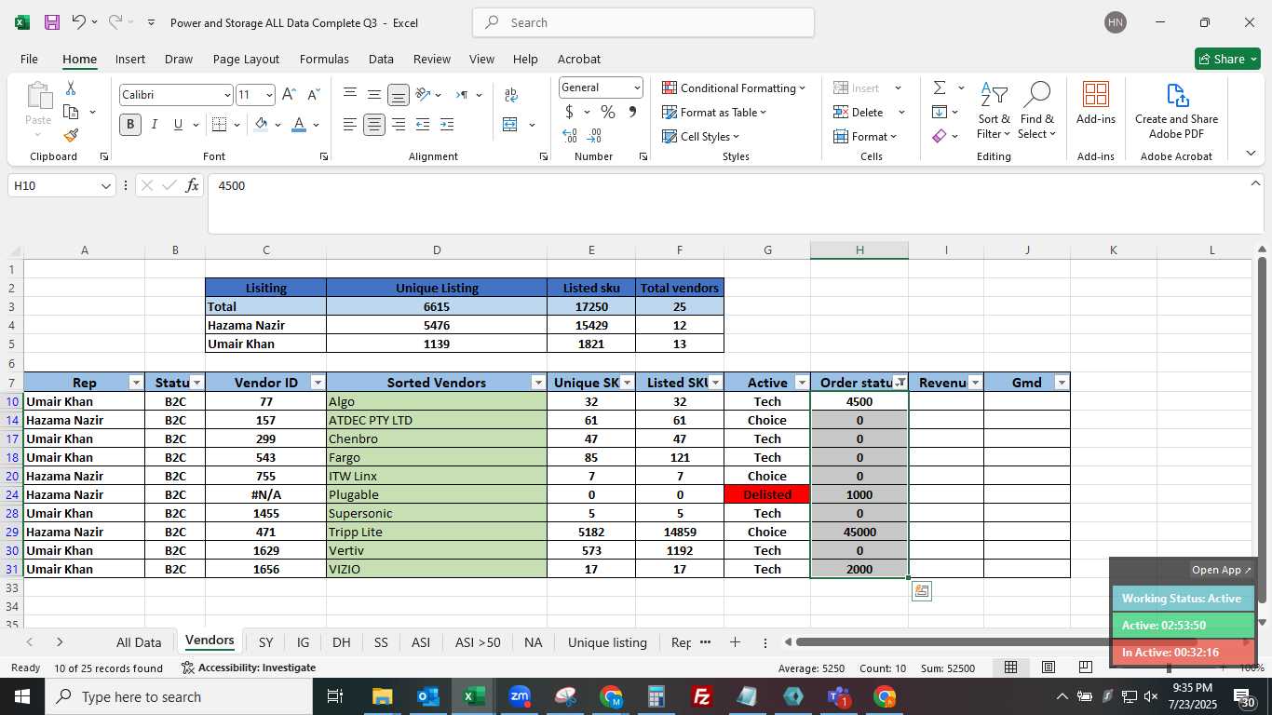Open active filter on Order status column
This screenshot has width=1272, height=715.
tap(900, 383)
